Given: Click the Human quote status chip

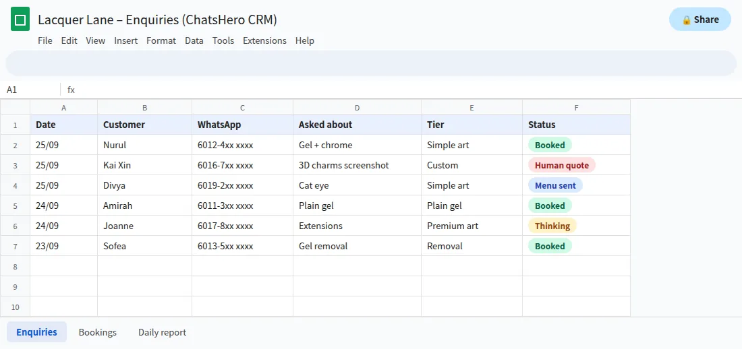Looking at the screenshot, I should tap(562, 166).
